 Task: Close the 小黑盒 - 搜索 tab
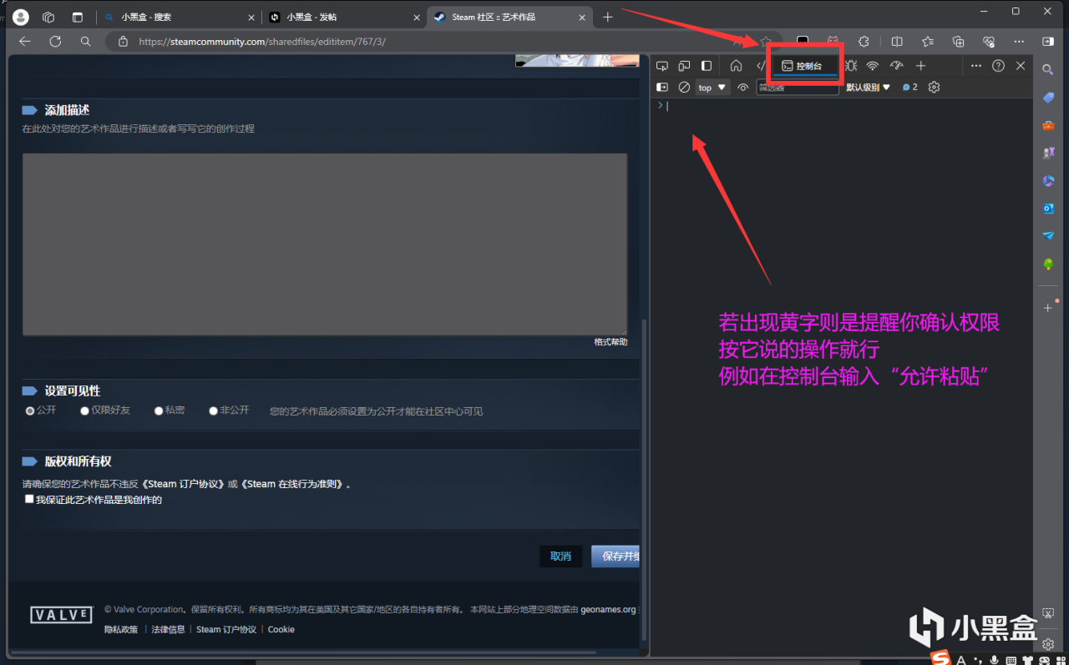pos(251,17)
